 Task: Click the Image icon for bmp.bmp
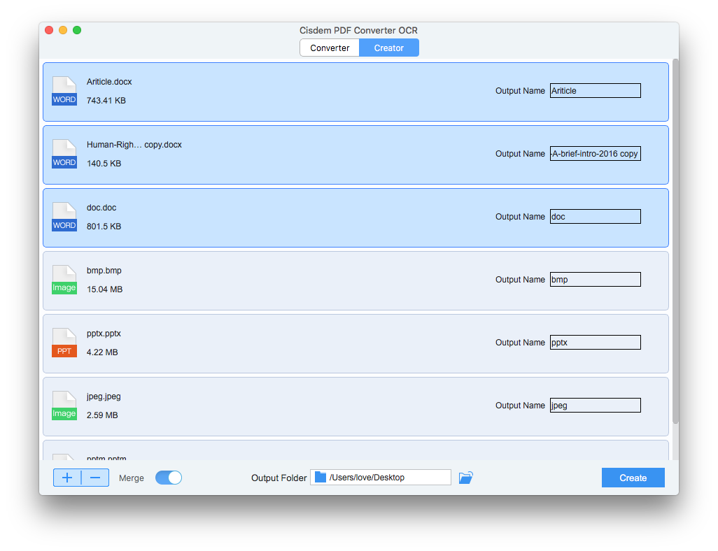pyautogui.click(x=64, y=280)
